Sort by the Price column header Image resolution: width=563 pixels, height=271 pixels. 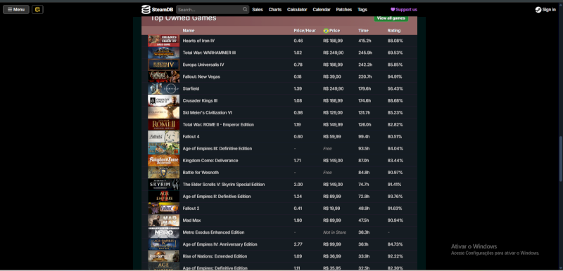click(x=331, y=30)
